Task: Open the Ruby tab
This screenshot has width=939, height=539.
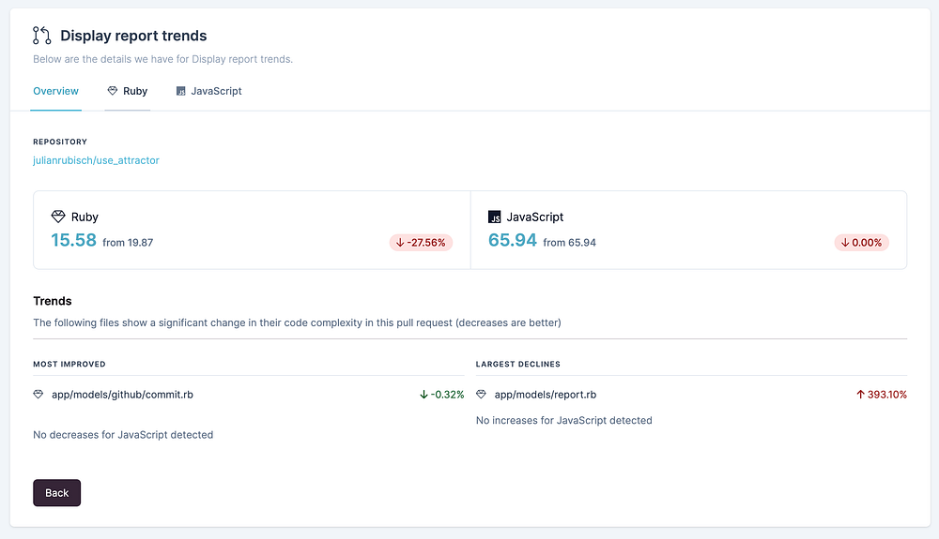Action: click(x=134, y=92)
